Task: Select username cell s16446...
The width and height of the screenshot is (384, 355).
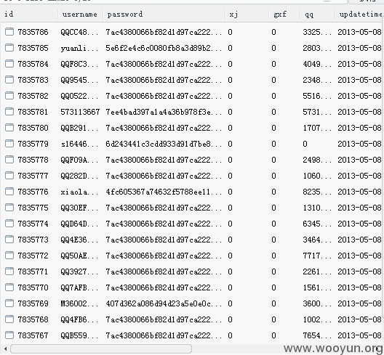Action: pos(79,144)
